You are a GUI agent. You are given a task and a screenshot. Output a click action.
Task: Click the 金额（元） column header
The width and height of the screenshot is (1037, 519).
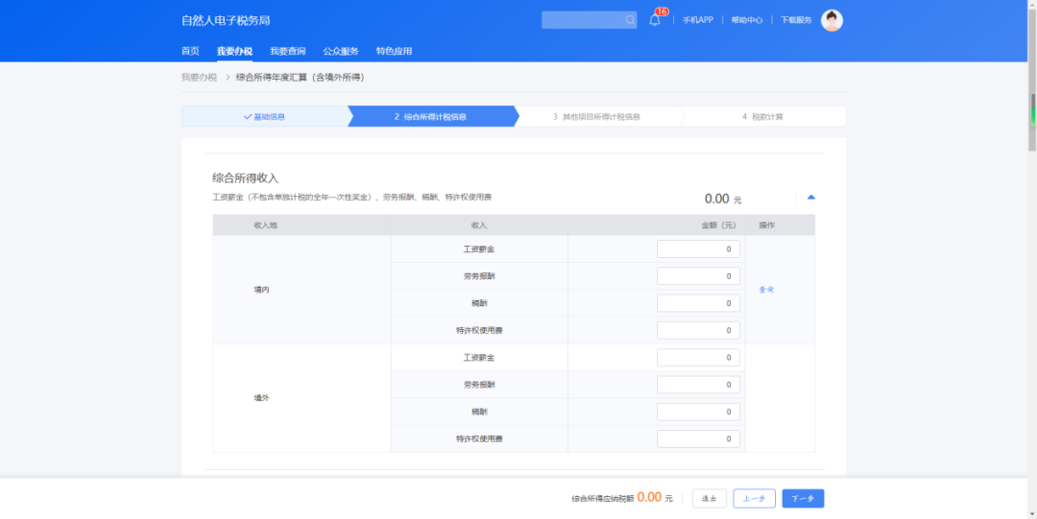tap(718, 225)
